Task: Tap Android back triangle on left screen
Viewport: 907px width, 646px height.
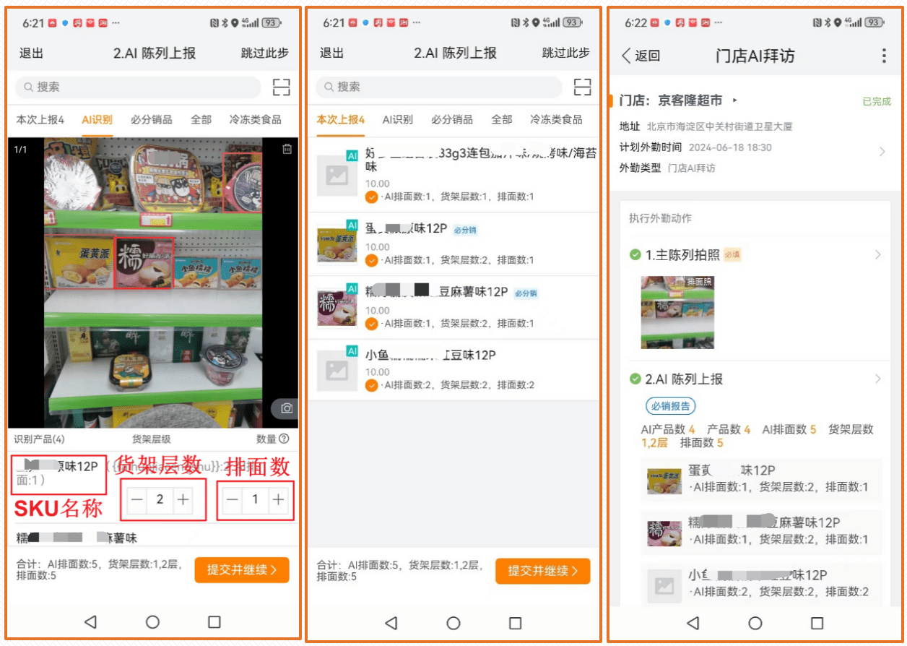Action: pyautogui.click(x=90, y=621)
